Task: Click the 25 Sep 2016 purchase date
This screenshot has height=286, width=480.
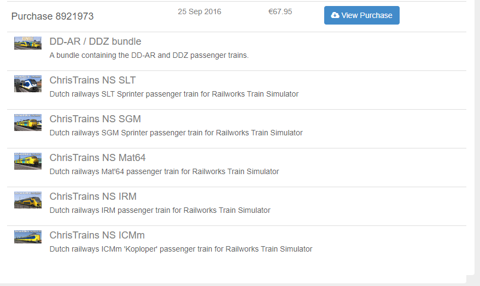Action: (200, 11)
